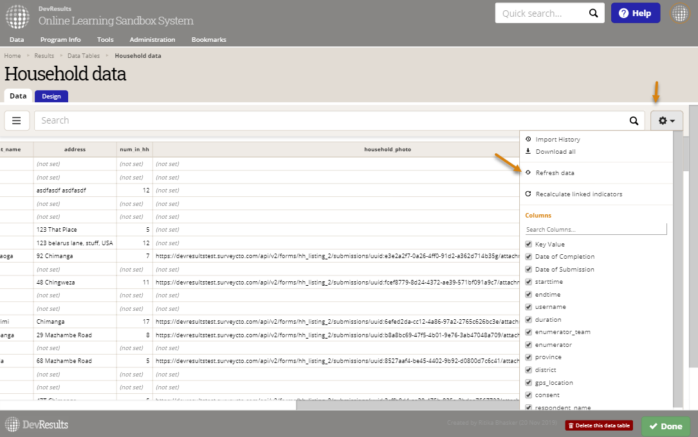Click the Help button

(x=635, y=14)
